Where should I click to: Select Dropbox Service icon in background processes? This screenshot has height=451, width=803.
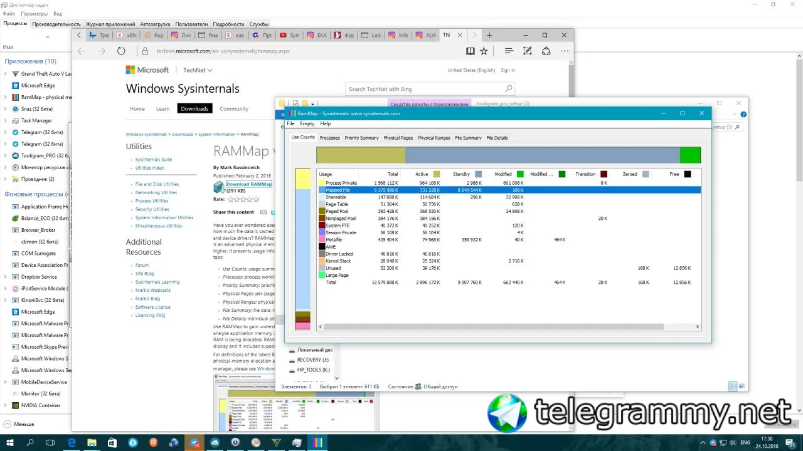pos(15,277)
